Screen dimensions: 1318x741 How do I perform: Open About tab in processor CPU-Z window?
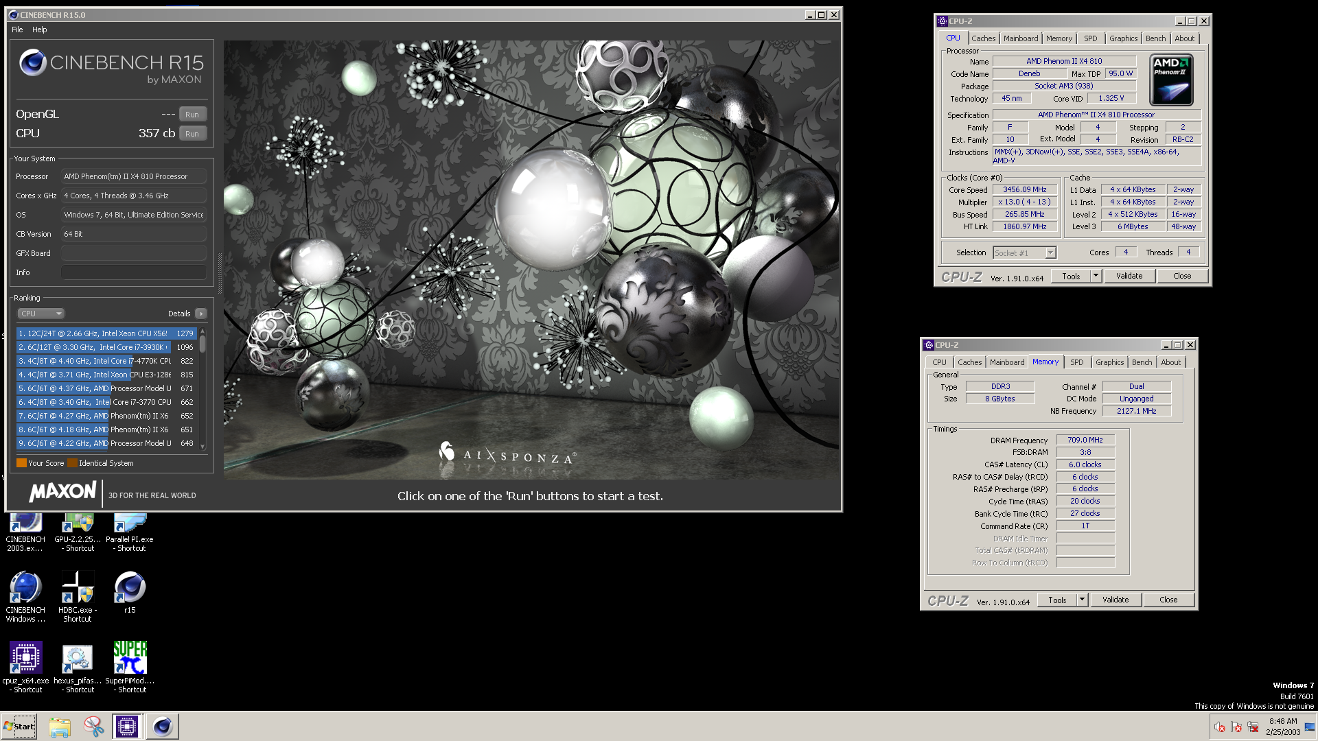pos(1184,38)
